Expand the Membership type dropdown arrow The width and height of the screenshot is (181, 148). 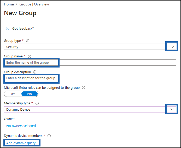click(x=172, y=109)
